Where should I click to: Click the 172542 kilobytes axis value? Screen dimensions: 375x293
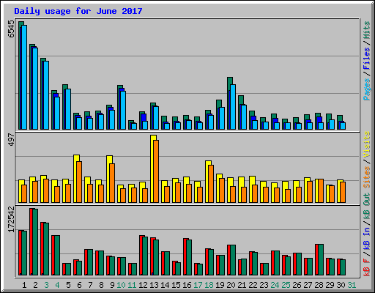11,219
